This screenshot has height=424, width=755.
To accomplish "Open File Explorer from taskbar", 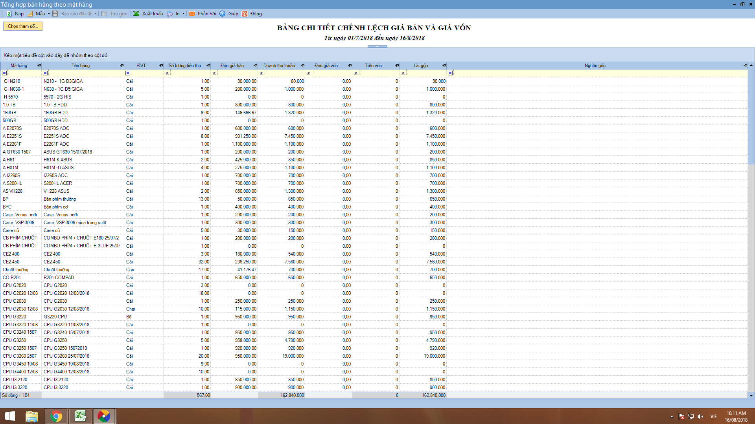I will (31, 416).
